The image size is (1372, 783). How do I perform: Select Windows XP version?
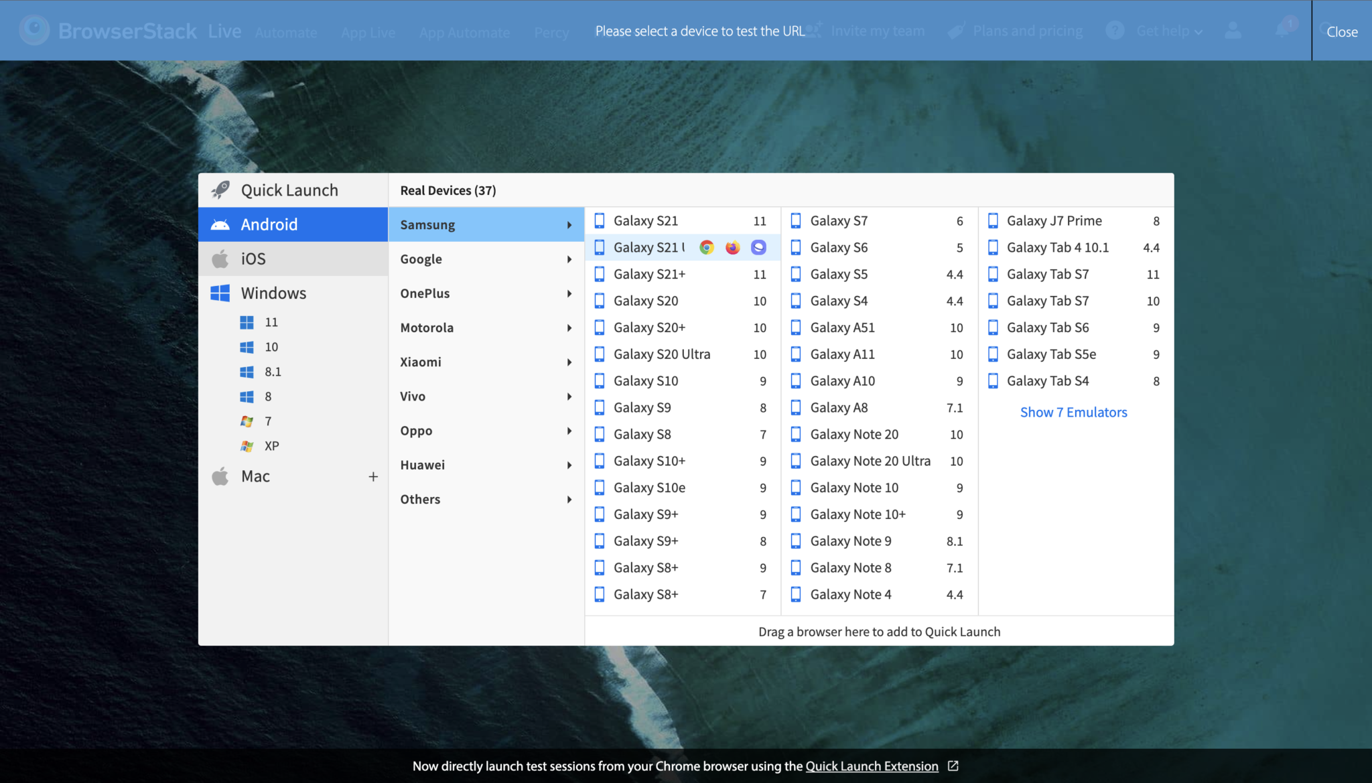tap(271, 445)
